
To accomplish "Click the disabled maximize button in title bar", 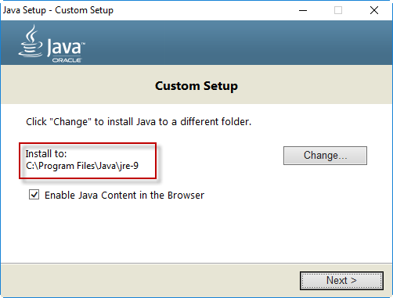I will 338,10.
